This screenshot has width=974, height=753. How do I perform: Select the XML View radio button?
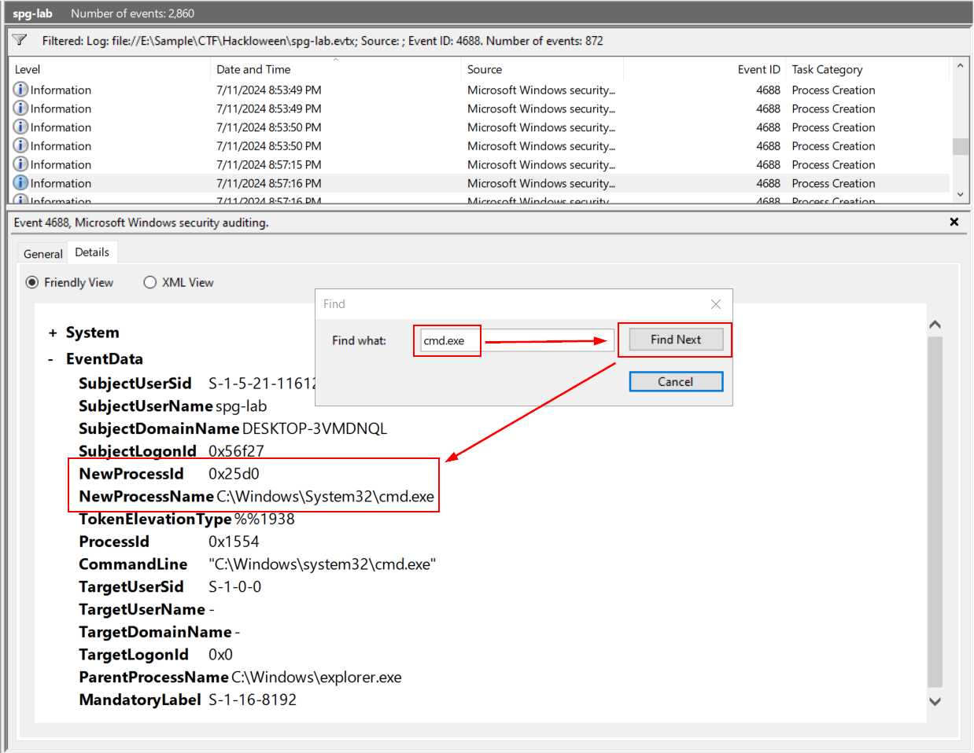(x=150, y=282)
